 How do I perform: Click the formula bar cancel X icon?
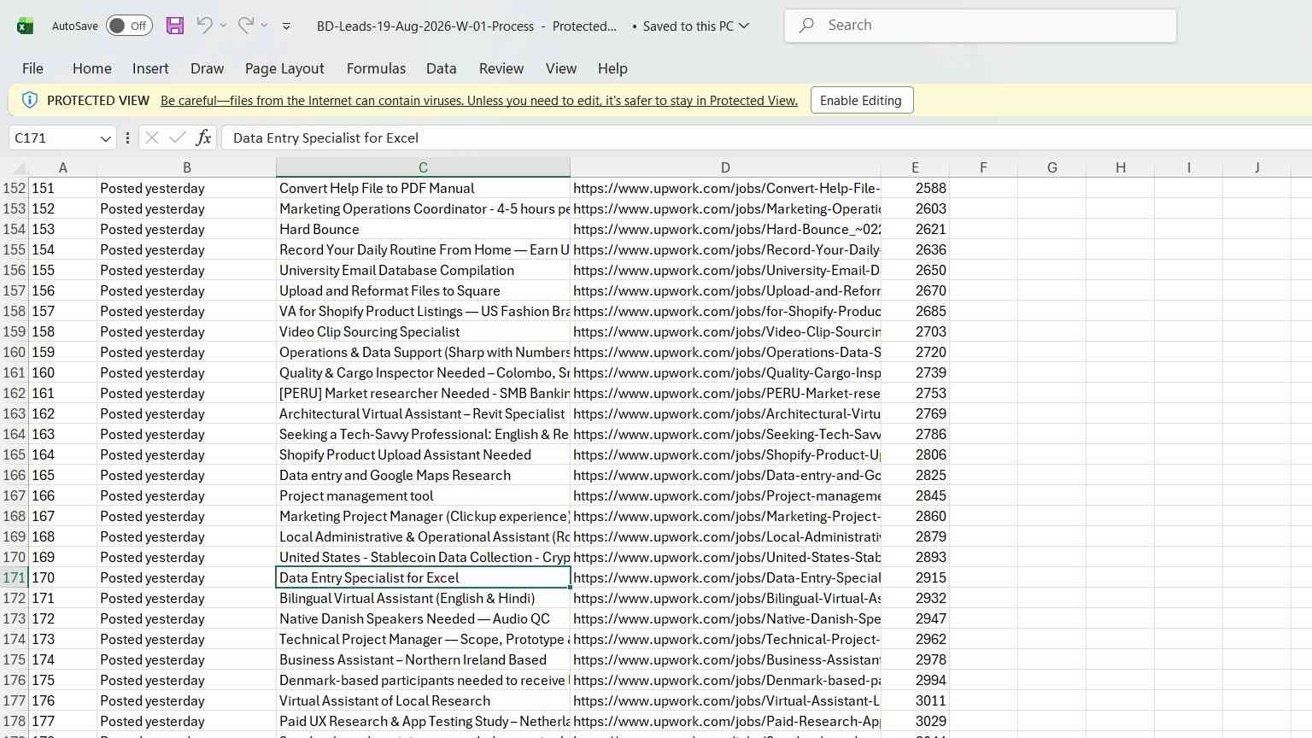[152, 138]
